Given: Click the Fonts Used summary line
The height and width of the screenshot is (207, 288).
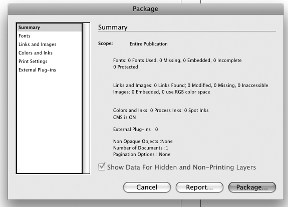Looking at the screenshot, I should pos(177,60).
